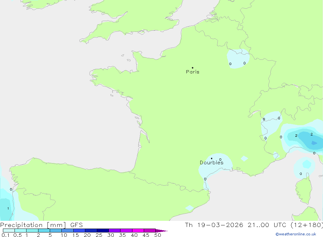Pick the 25–30 mm dark navy legend swatch
Viewport: 323px width, 237px height.
103,231
